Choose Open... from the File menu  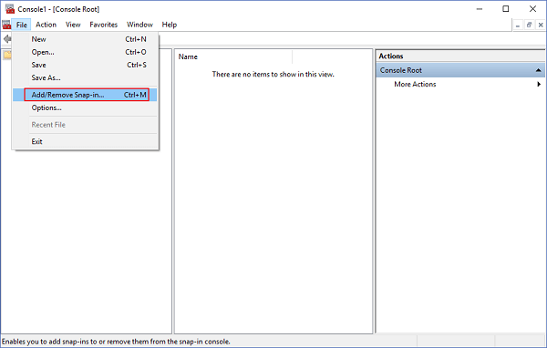click(x=85, y=52)
